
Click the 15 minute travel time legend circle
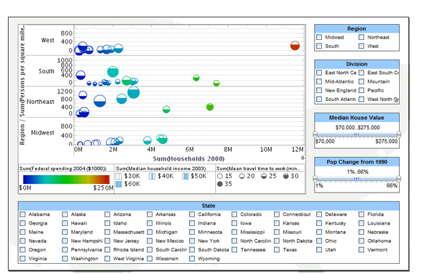pyautogui.click(x=219, y=176)
